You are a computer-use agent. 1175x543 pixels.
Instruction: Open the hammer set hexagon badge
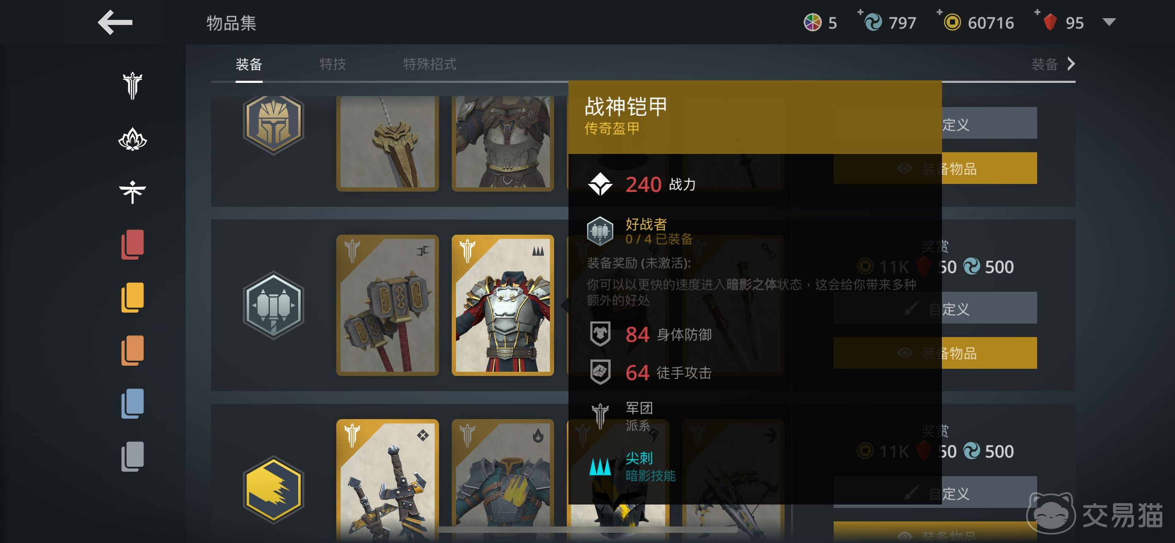tap(273, 305)
